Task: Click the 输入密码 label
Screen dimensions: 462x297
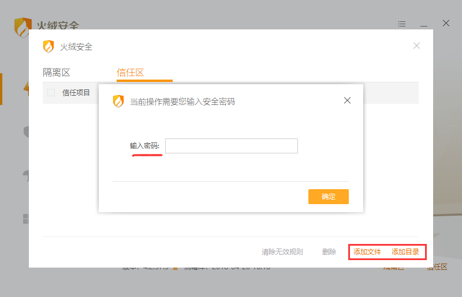Action: point(144,146)
